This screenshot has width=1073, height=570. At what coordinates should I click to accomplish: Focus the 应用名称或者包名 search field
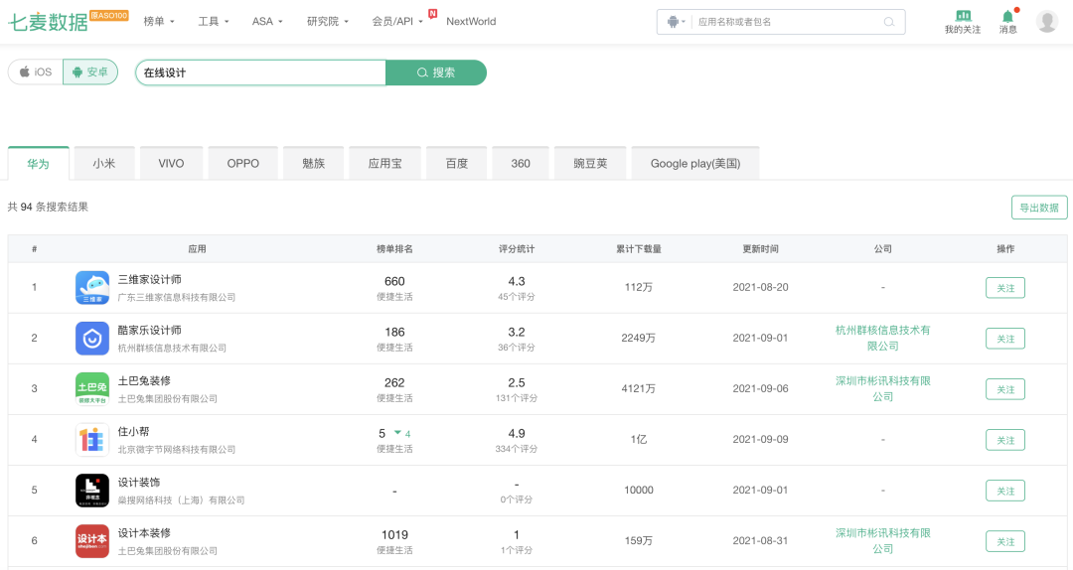(787, 22)
